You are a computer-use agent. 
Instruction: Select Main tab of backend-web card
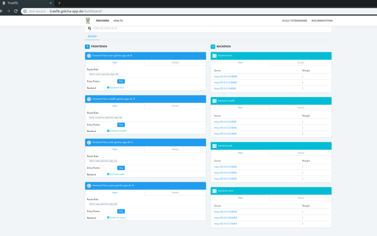click(x=240, y=153)
